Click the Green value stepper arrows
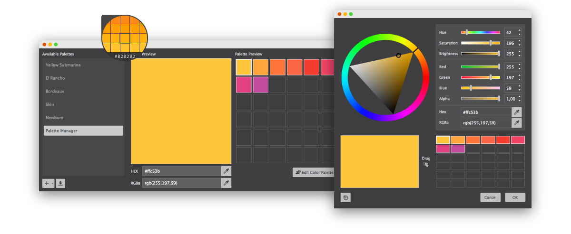 point(519,77)
